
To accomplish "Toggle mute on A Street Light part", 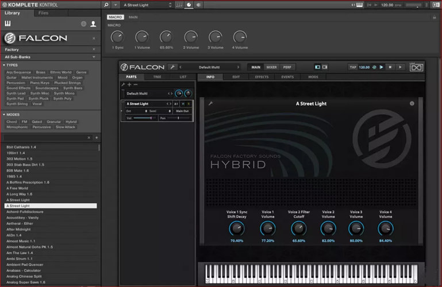I will (183, 103).
